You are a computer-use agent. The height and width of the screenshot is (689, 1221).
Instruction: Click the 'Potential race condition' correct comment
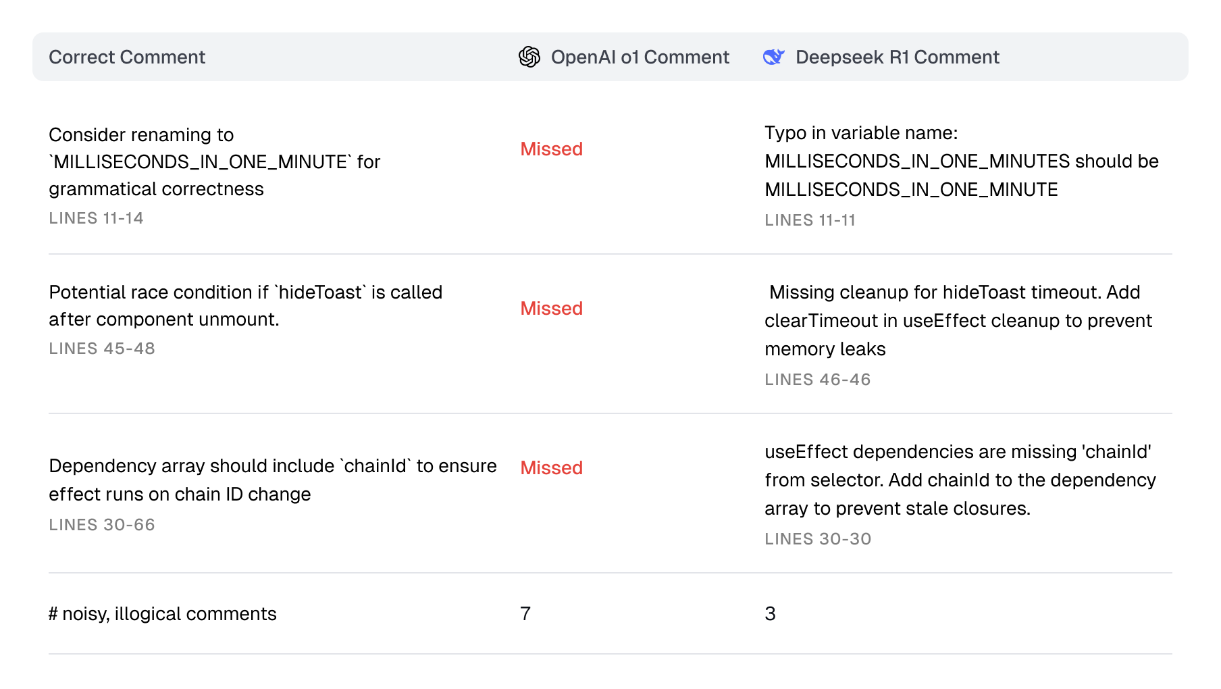[246, 305]
